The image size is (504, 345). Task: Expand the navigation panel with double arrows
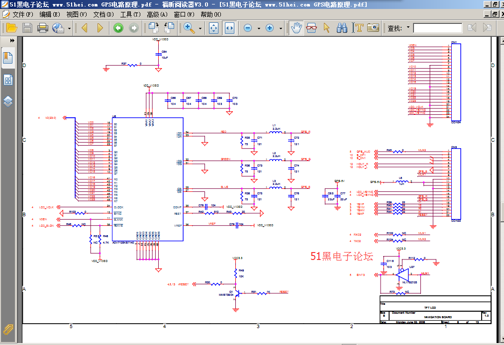(12, 40)
